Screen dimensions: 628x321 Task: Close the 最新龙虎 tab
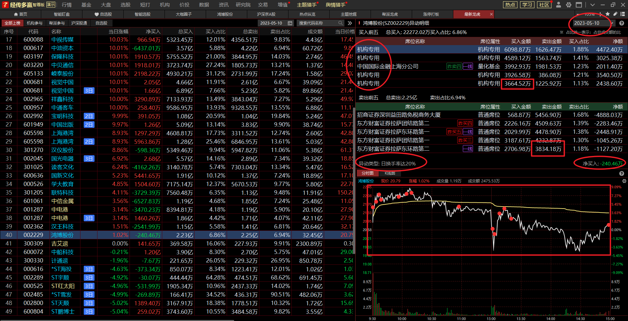pos(491,14)
